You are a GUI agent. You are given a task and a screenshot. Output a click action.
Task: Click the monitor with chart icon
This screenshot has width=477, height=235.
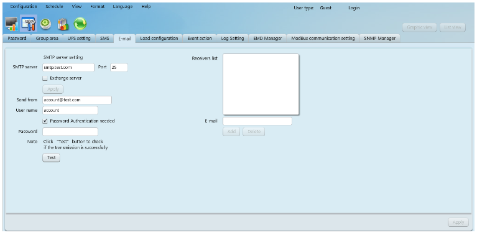pos(12,24)
